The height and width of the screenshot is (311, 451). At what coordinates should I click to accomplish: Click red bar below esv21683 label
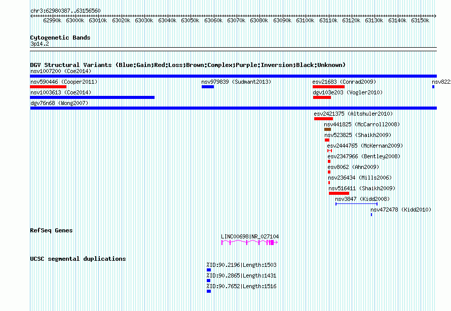[328, 87]
